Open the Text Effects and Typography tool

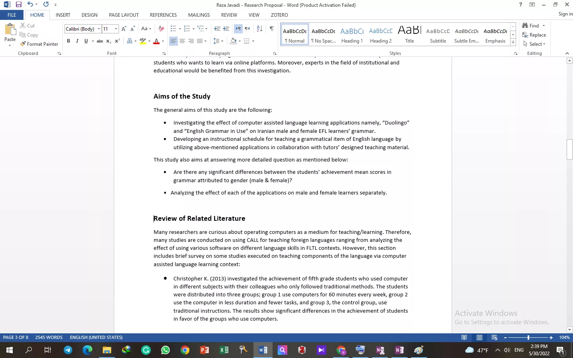pyautogui.click(x=130, y=41)
